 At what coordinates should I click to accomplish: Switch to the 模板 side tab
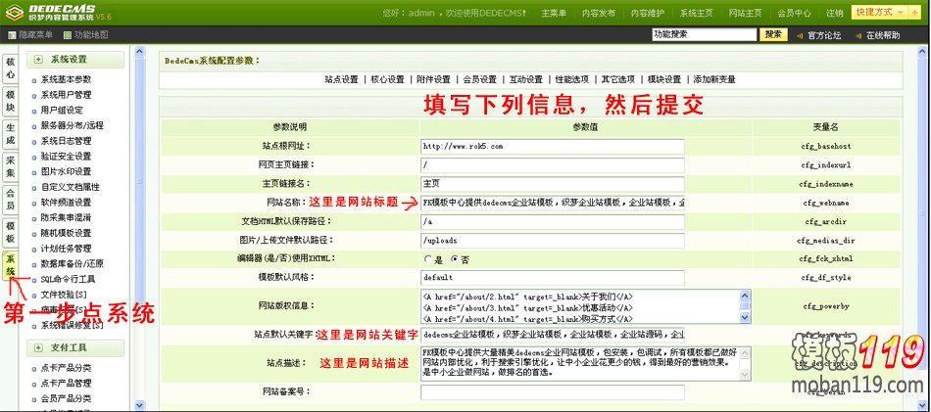click(x=11, y=232)
